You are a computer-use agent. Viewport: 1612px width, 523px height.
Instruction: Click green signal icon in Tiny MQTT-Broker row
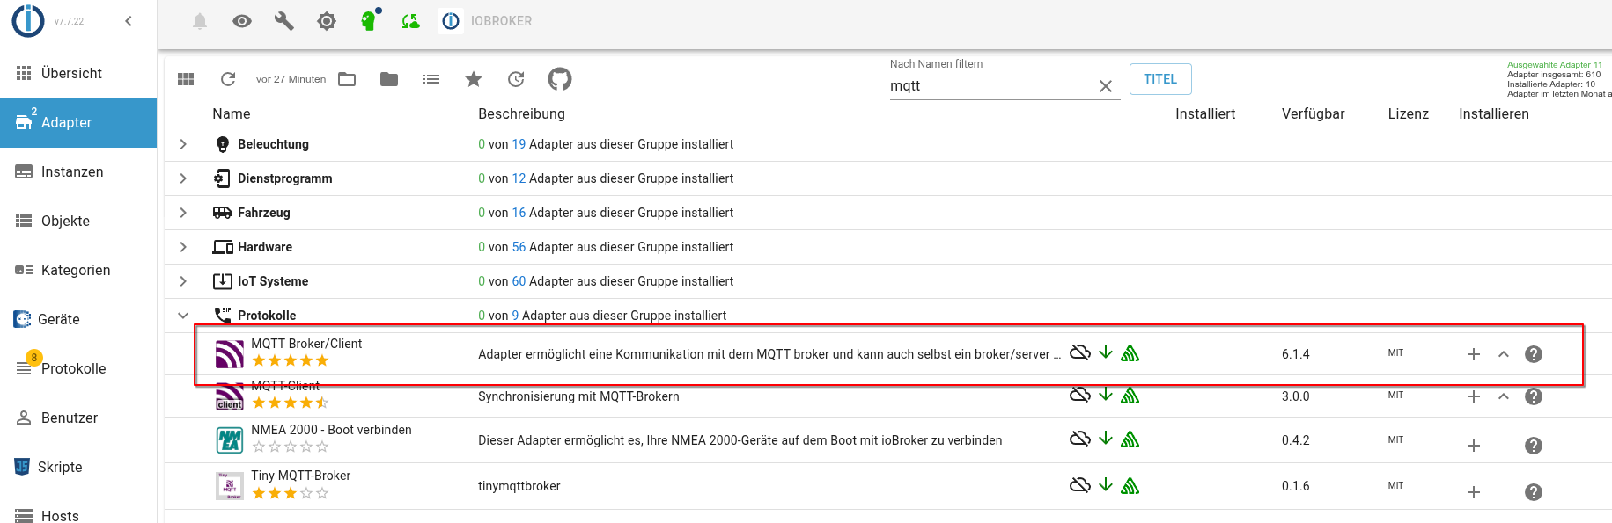1130,485
